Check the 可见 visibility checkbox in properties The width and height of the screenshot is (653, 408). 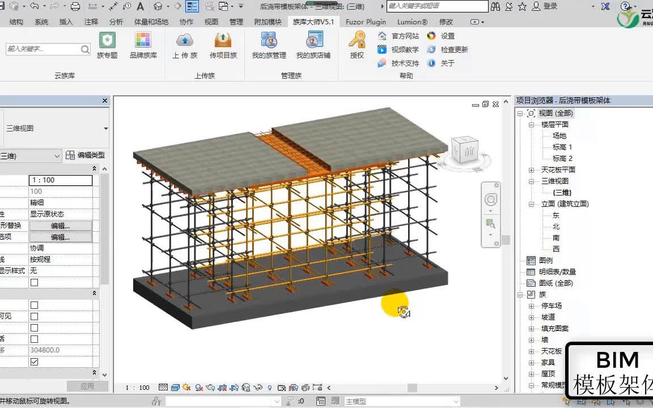point(34,316)
